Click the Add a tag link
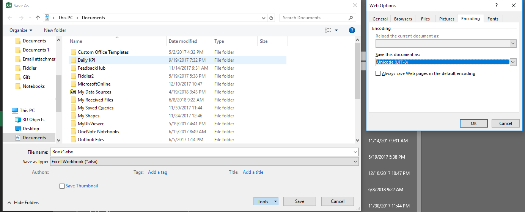The image size is (525, 212). pyautogui.click(x=157, y=172)
